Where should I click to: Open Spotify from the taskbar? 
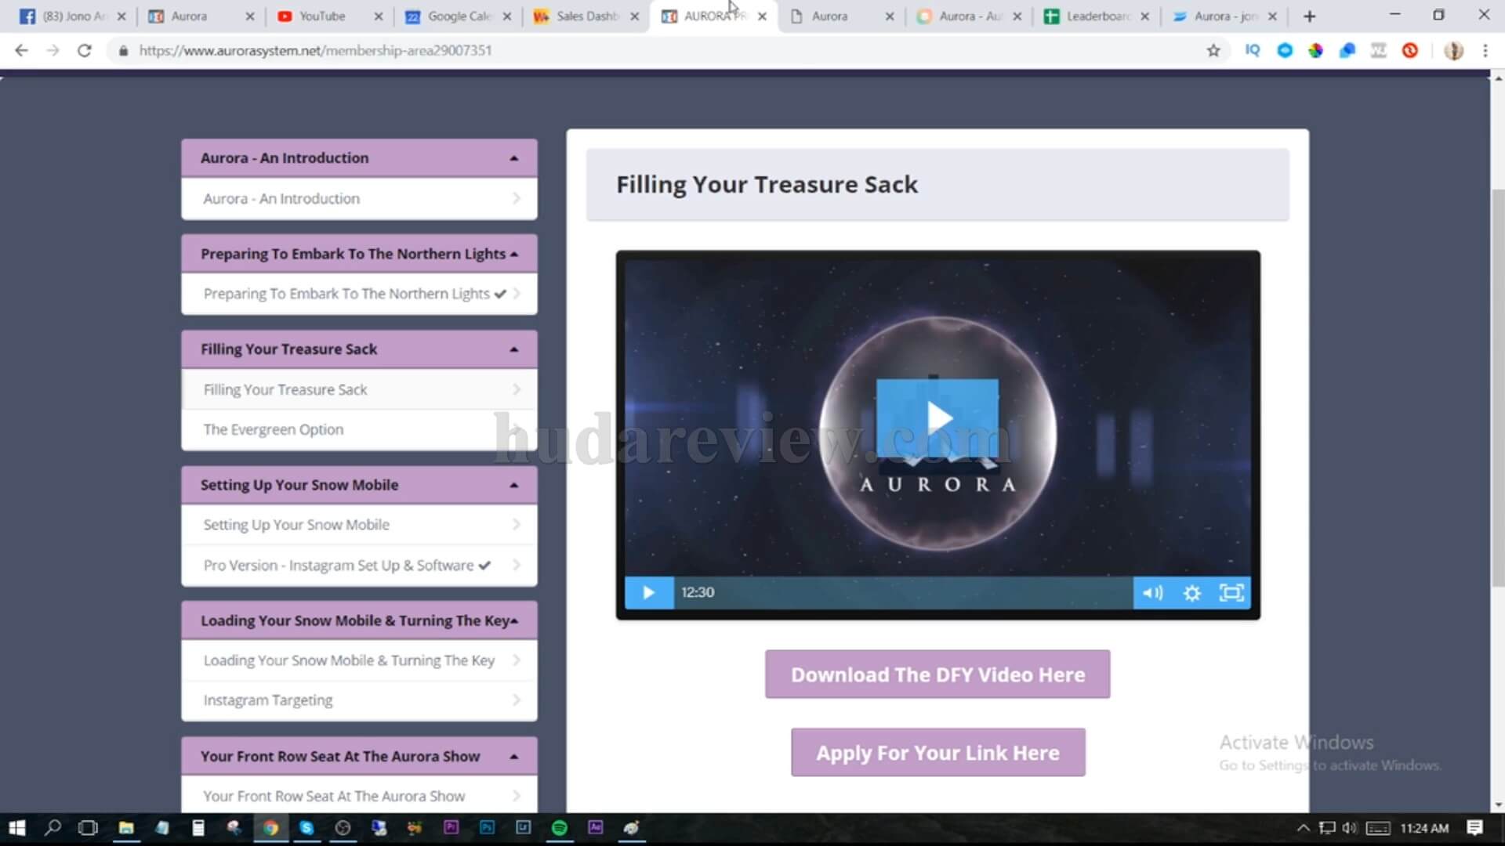[560, 828]
